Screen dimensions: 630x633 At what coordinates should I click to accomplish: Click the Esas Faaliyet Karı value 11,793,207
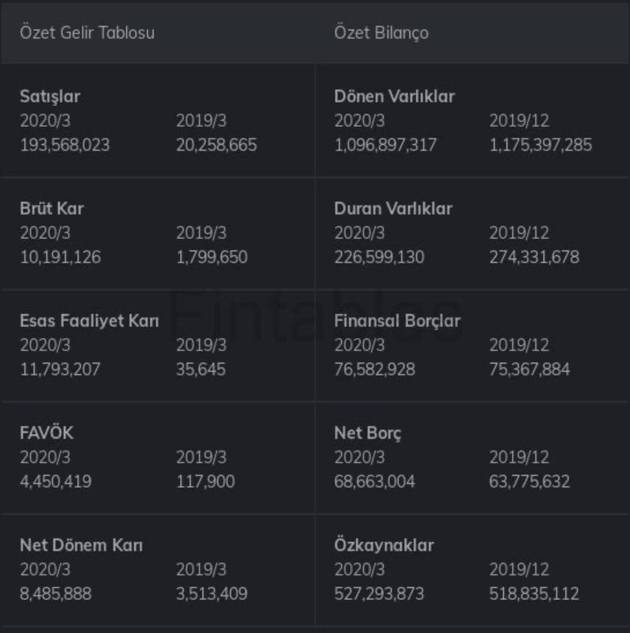[x=60, y=369]
